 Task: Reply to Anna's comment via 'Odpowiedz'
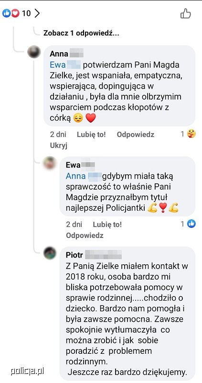tap(136, 135)
